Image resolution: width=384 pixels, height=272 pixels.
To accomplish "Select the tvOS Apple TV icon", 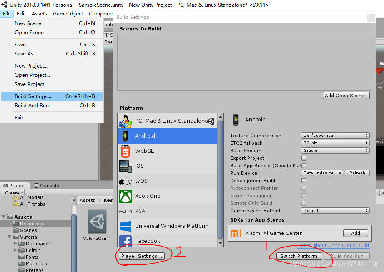I will [125, 181].
